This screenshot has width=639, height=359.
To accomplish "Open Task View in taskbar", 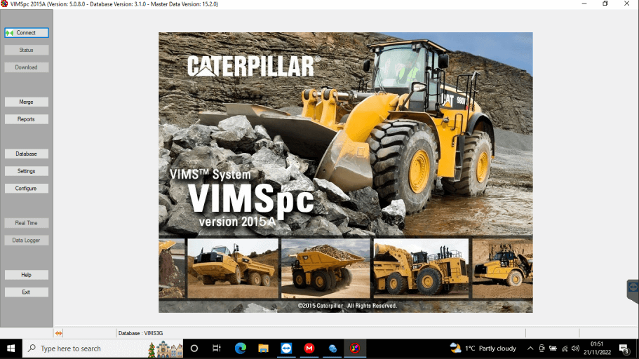I will pyautogui.click(x=217, y=348).
